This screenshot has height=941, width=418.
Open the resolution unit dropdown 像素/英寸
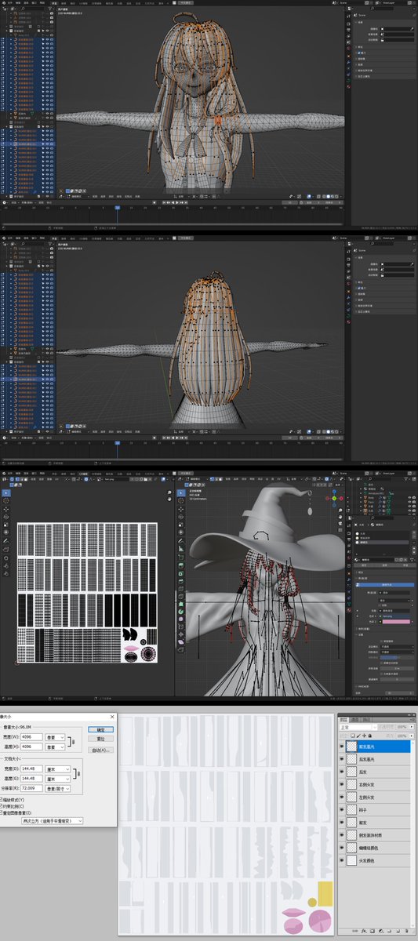58,787
